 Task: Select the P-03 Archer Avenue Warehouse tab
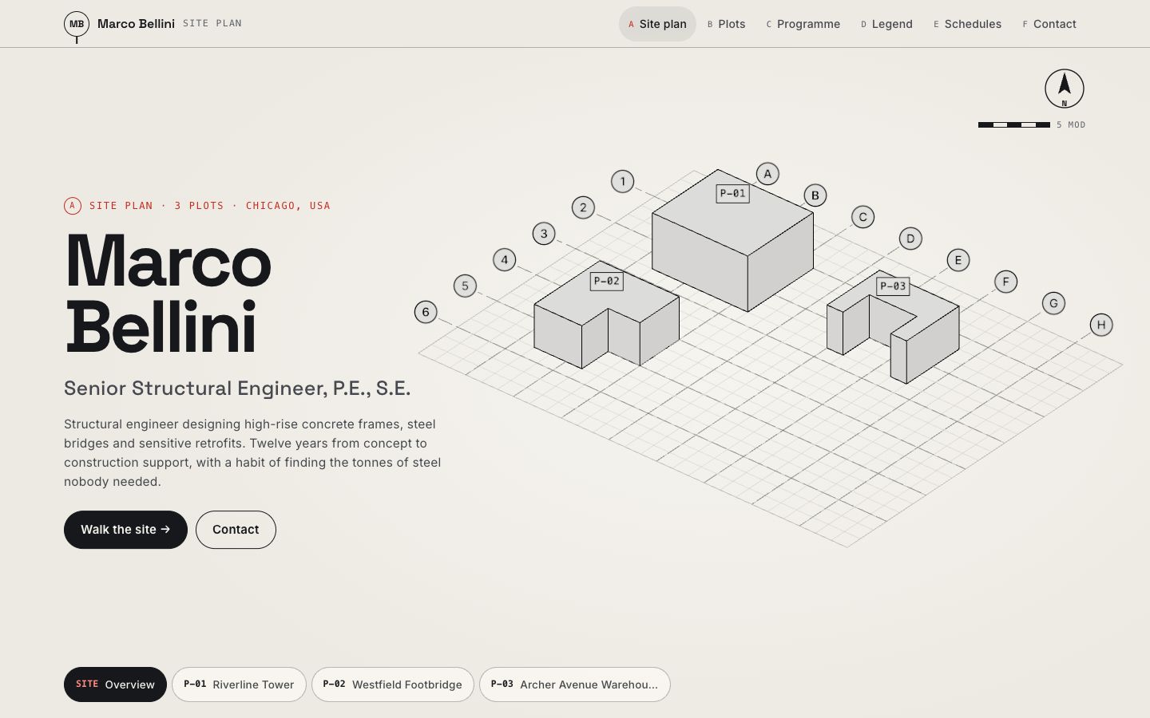574,684
